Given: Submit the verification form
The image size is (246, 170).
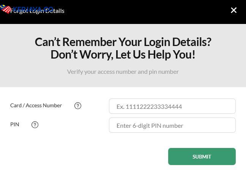Looking at the screenshot, I should 202,156.
